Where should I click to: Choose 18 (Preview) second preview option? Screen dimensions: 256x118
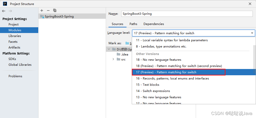[x=192, y=66]
